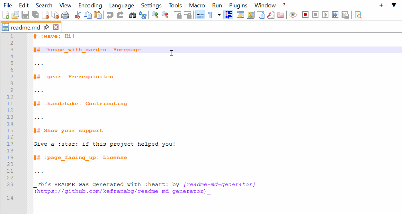Open the dropdown arrow next to the pilcrow

[x=219, y=14]
